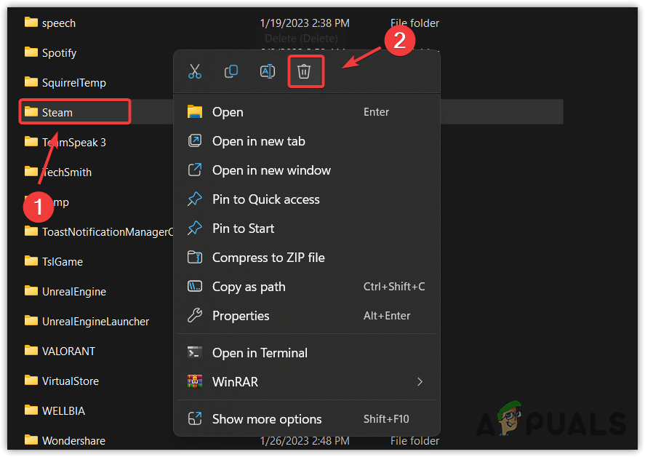Select the TslGame folder name
Screen dimensions: 645x457
click(x=63, y=262)
